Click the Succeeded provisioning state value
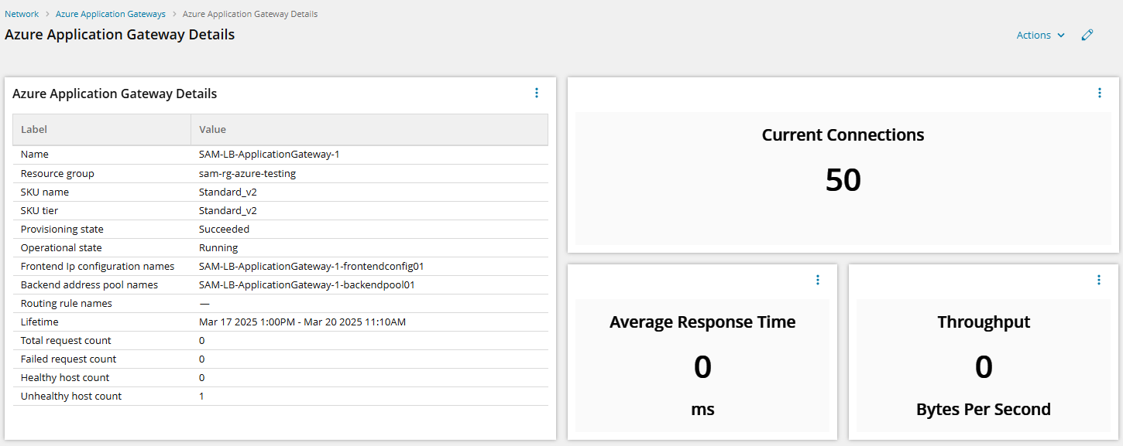Viewport: 1123px width, 446px height. (224, 229)
